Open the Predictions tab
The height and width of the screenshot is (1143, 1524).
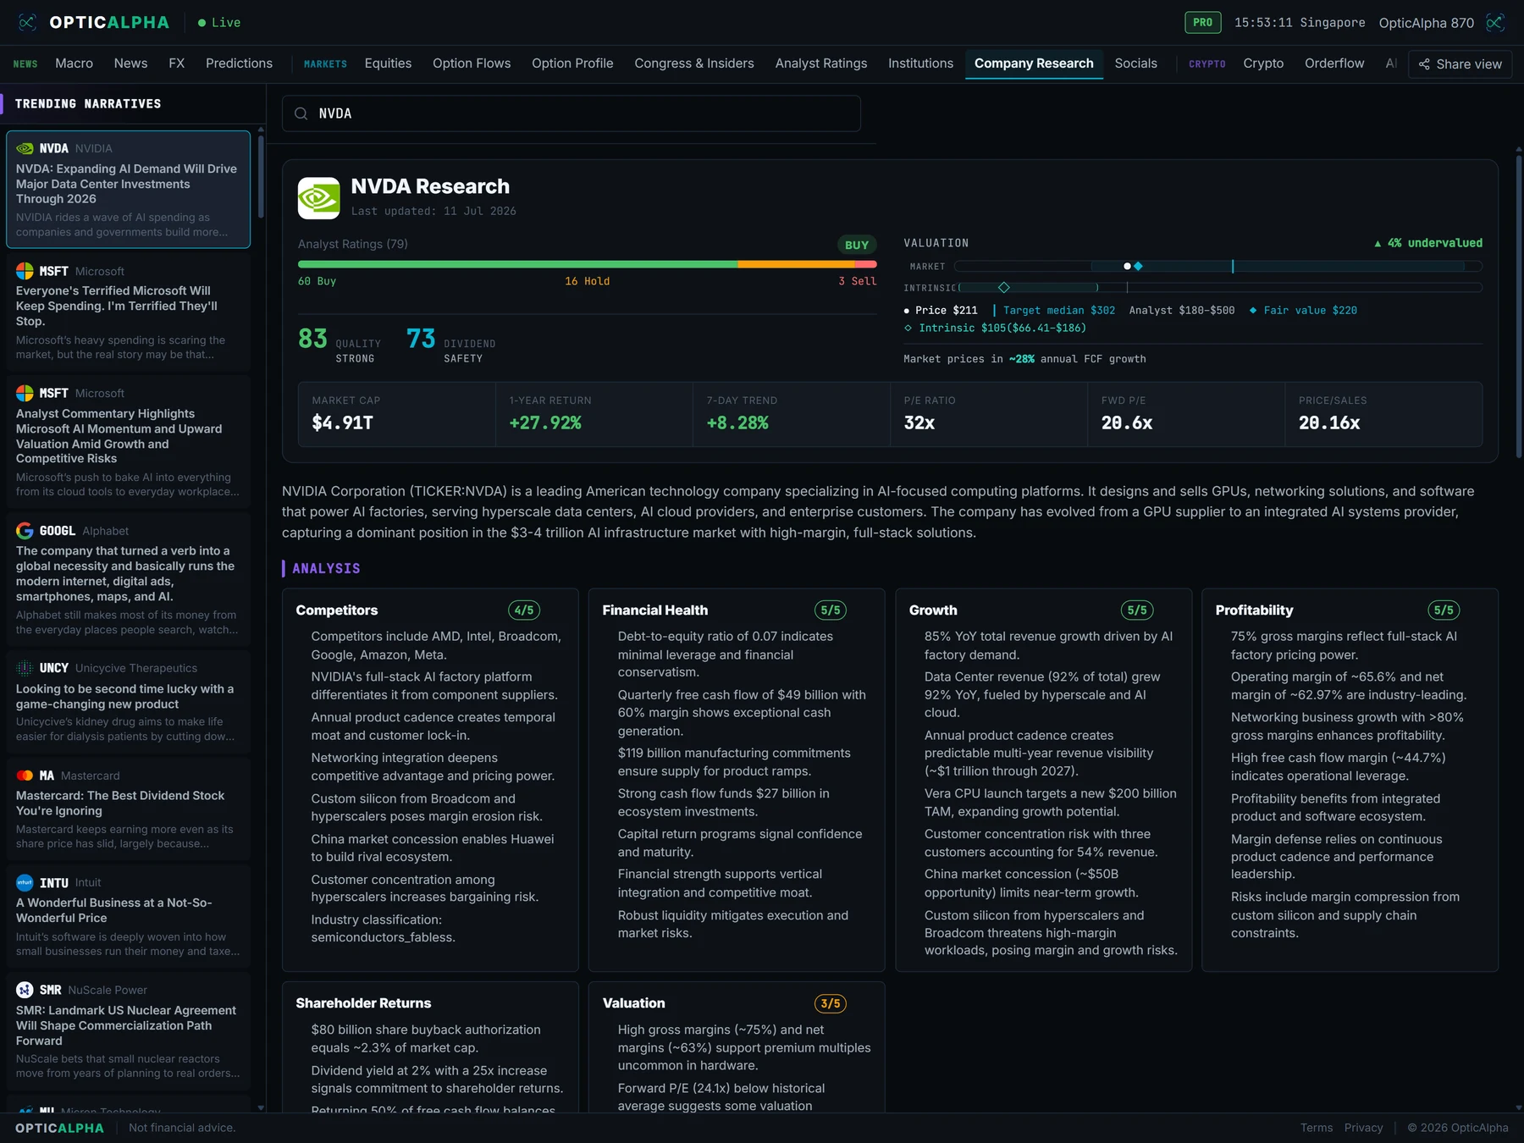pos(239,63)
